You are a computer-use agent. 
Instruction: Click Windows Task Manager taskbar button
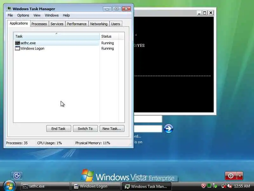146,186
